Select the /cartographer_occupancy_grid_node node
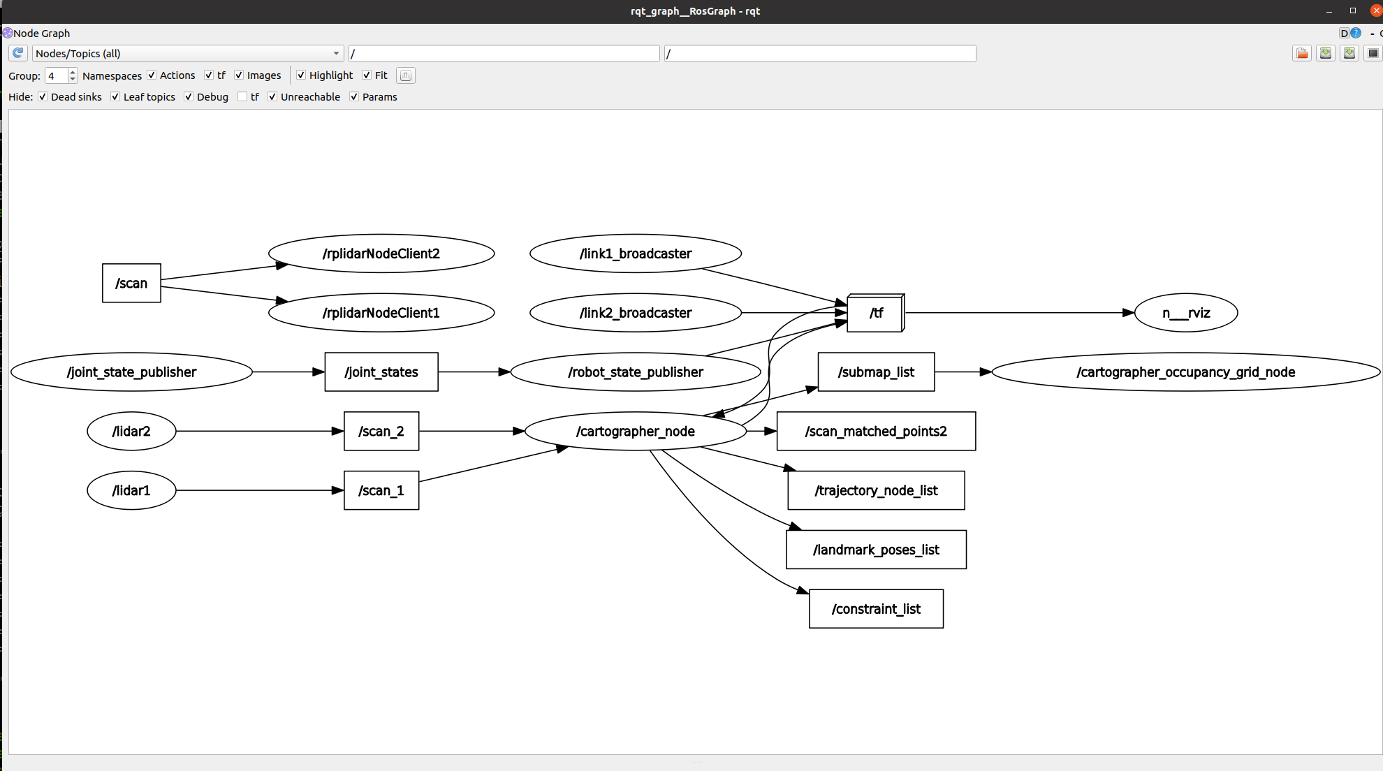1383x771 pixels. (1186, 372)
